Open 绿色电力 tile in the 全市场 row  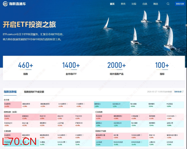point(103,105)
